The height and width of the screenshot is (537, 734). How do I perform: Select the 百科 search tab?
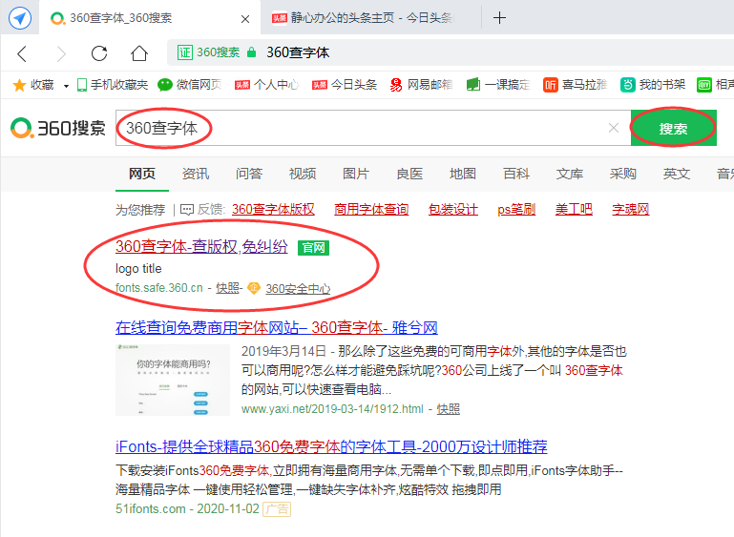(x=515, y=174)
